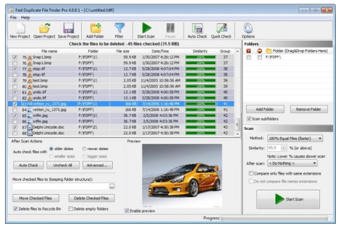The width and height of the screenshot is (337, 228).
Task: Sort by Folder column header
Action: [93, 52]
